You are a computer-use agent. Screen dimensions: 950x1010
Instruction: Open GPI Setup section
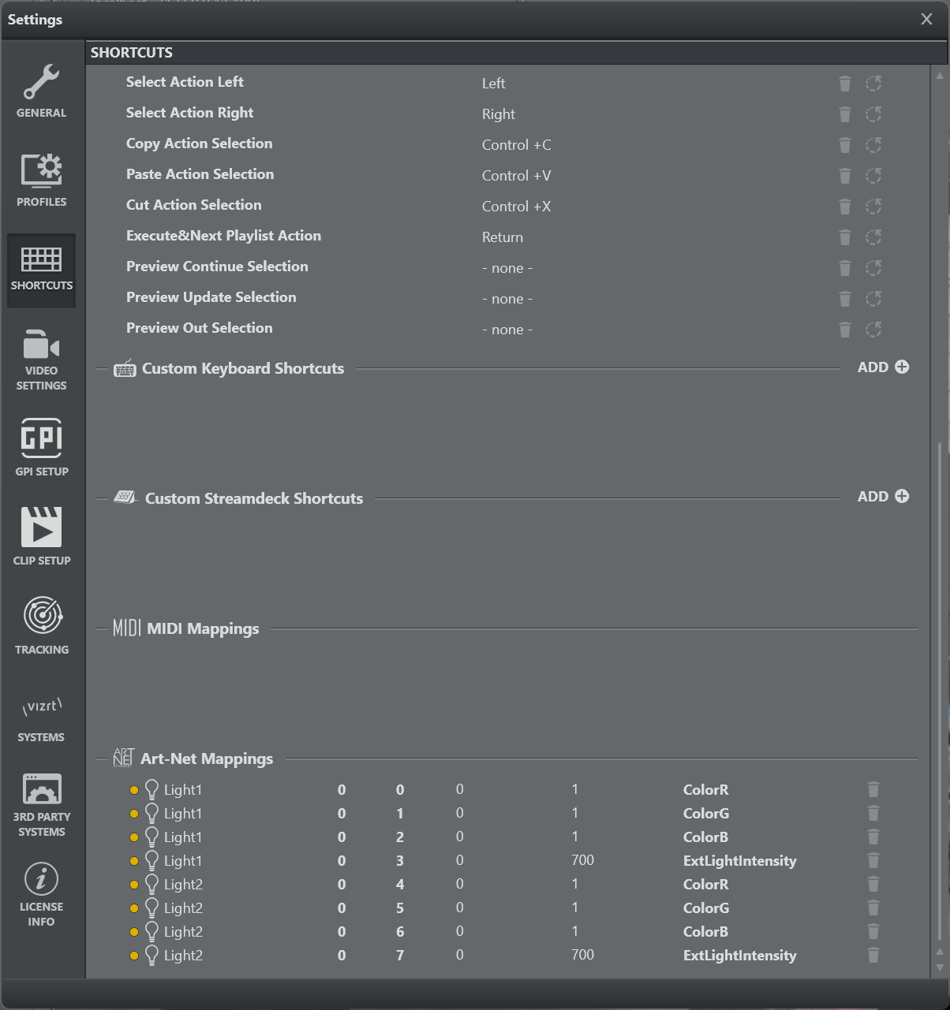(42, 447)
